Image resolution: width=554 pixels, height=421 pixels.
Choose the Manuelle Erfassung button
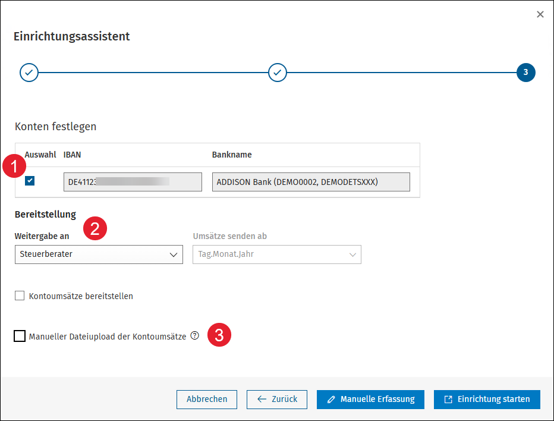click(x=370, y=400)
